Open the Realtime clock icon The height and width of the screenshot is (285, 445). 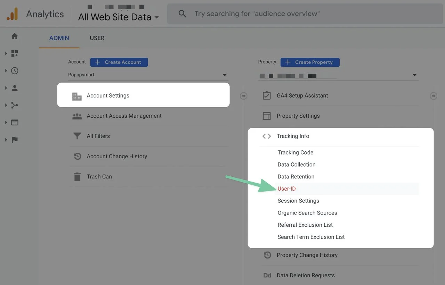pos(15,71)
